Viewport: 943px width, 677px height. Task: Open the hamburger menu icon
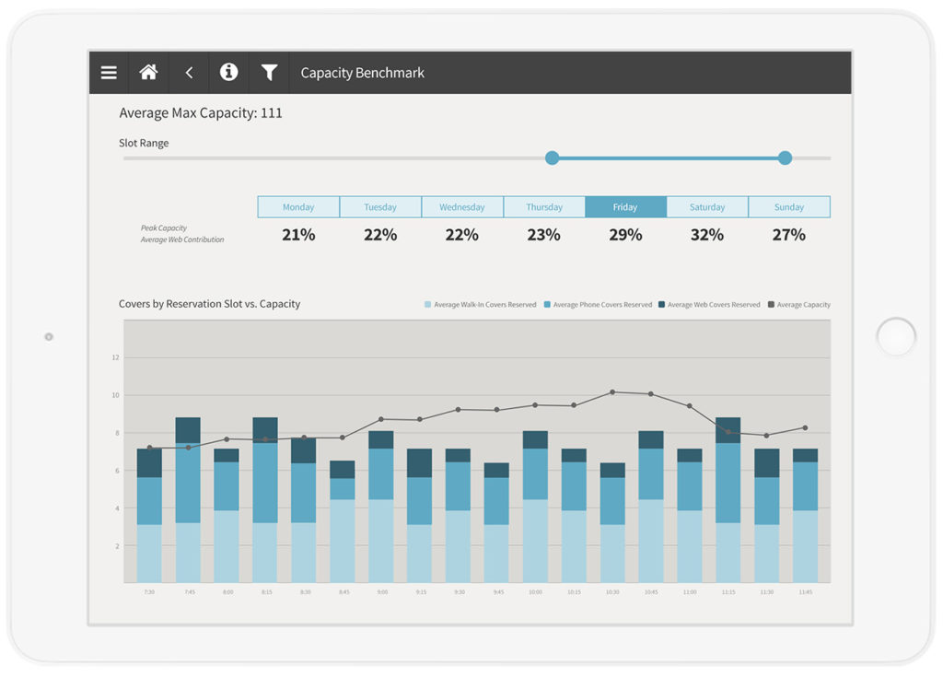[109, 73]
